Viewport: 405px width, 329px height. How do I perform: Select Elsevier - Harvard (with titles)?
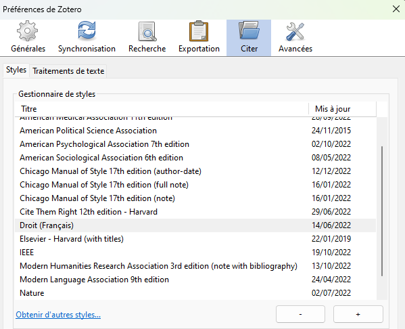[x=195, y=239]
